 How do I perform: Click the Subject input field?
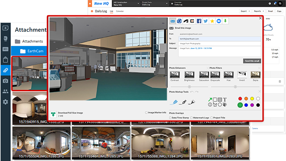click(x=219, y=44)
